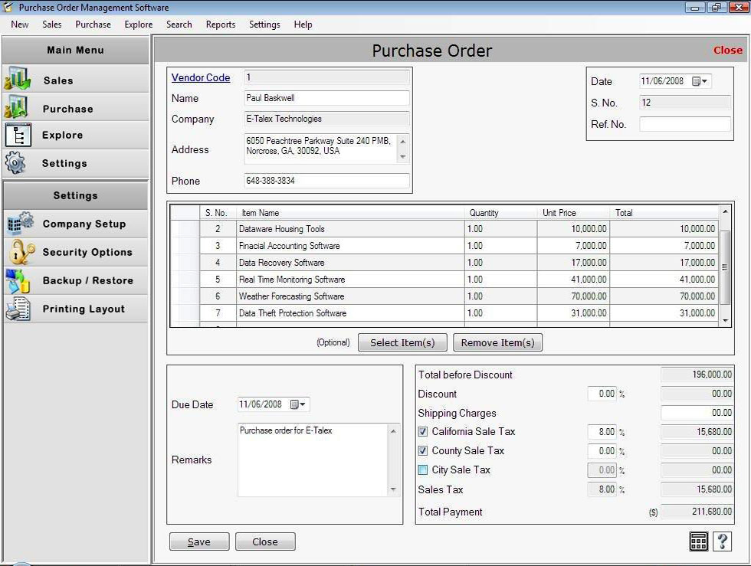Viewport: 751px width, 566px height.
Task: Open the Sales menu in menu bar
Action: (x=52, y=25)
